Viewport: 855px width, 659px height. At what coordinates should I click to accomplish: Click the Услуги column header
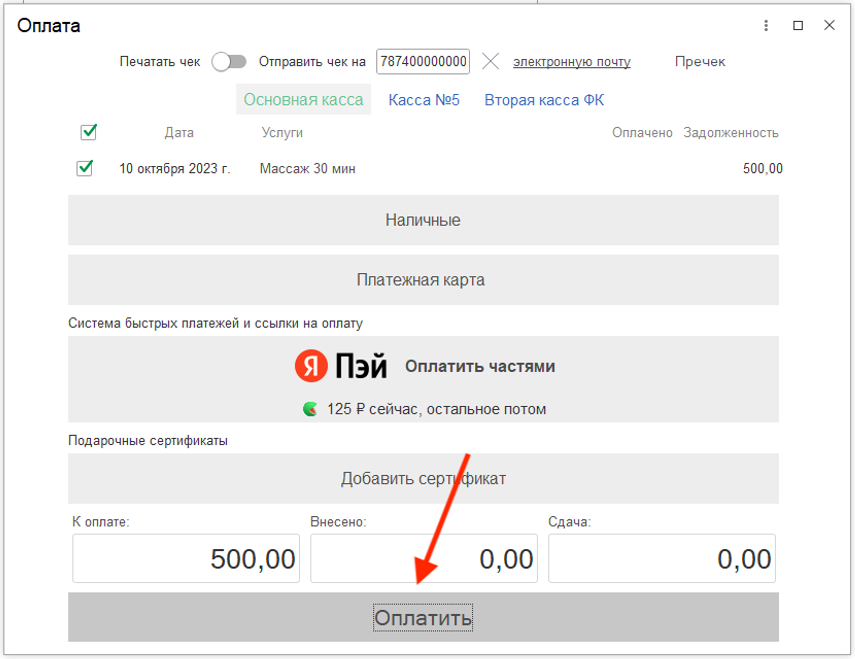pyautogui.click(x=282, y=133)
